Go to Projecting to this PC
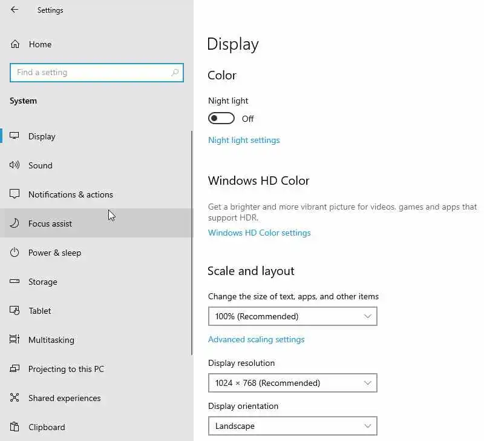This screenshot has width=484, height=441. (x=96, y=369)
